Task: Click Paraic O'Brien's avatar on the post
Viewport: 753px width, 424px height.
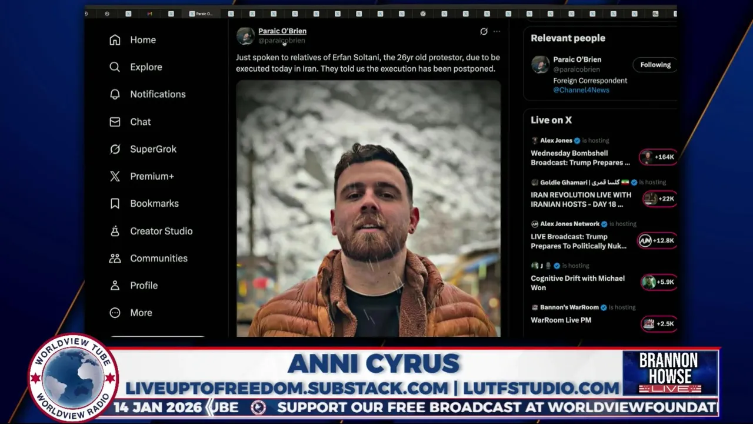Action: [x=245, y=36]
